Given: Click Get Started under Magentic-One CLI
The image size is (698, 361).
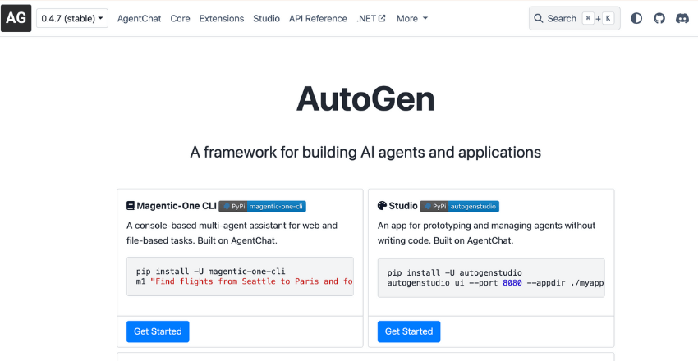Looking at the screenshot, I should pos(158,331).
